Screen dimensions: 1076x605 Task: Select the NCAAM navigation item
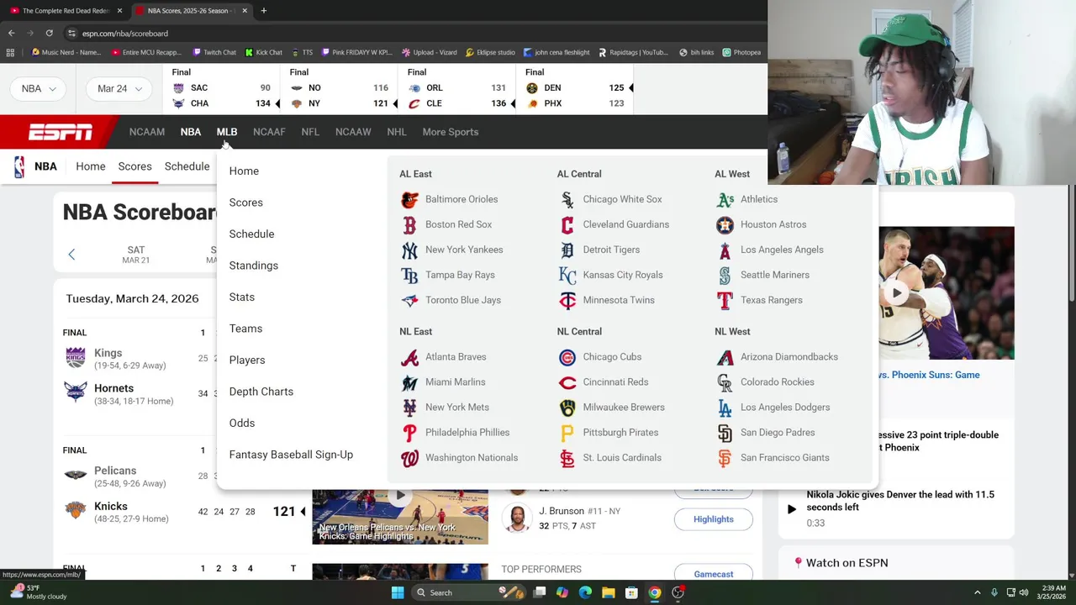(x=147, y=132)
